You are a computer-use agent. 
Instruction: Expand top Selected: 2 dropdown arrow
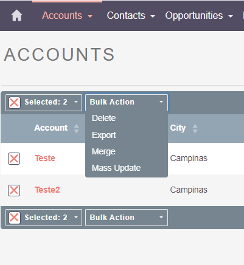[76, 102]
